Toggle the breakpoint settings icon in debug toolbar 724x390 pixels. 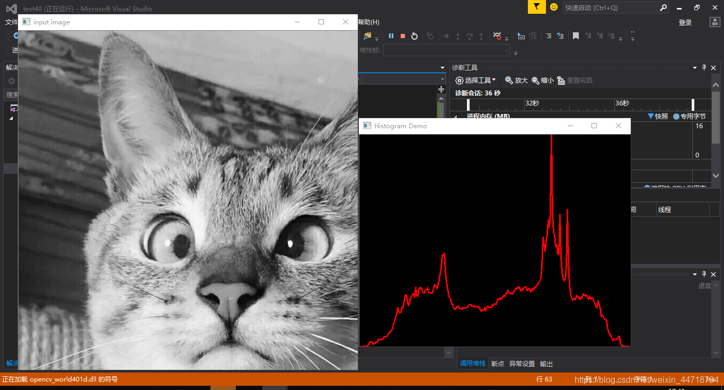click(497, 36)
